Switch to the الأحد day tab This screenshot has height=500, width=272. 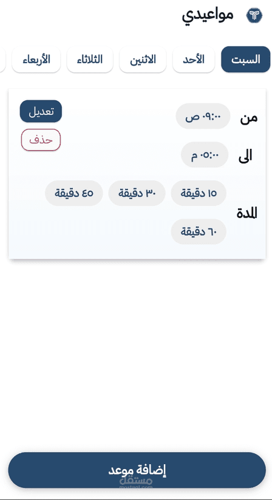click(x=194, y=60)
